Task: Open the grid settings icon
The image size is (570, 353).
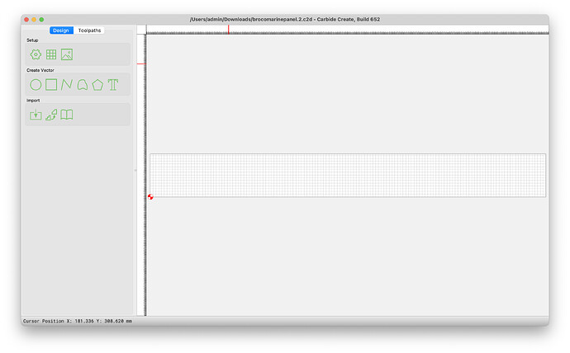Action: click(51, 54)
